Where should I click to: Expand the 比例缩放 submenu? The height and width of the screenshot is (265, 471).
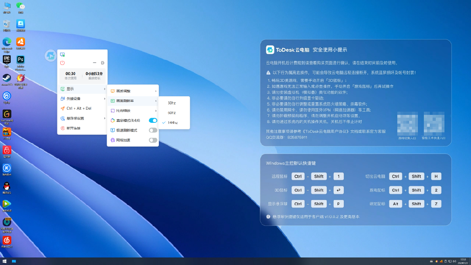(124, 111)
